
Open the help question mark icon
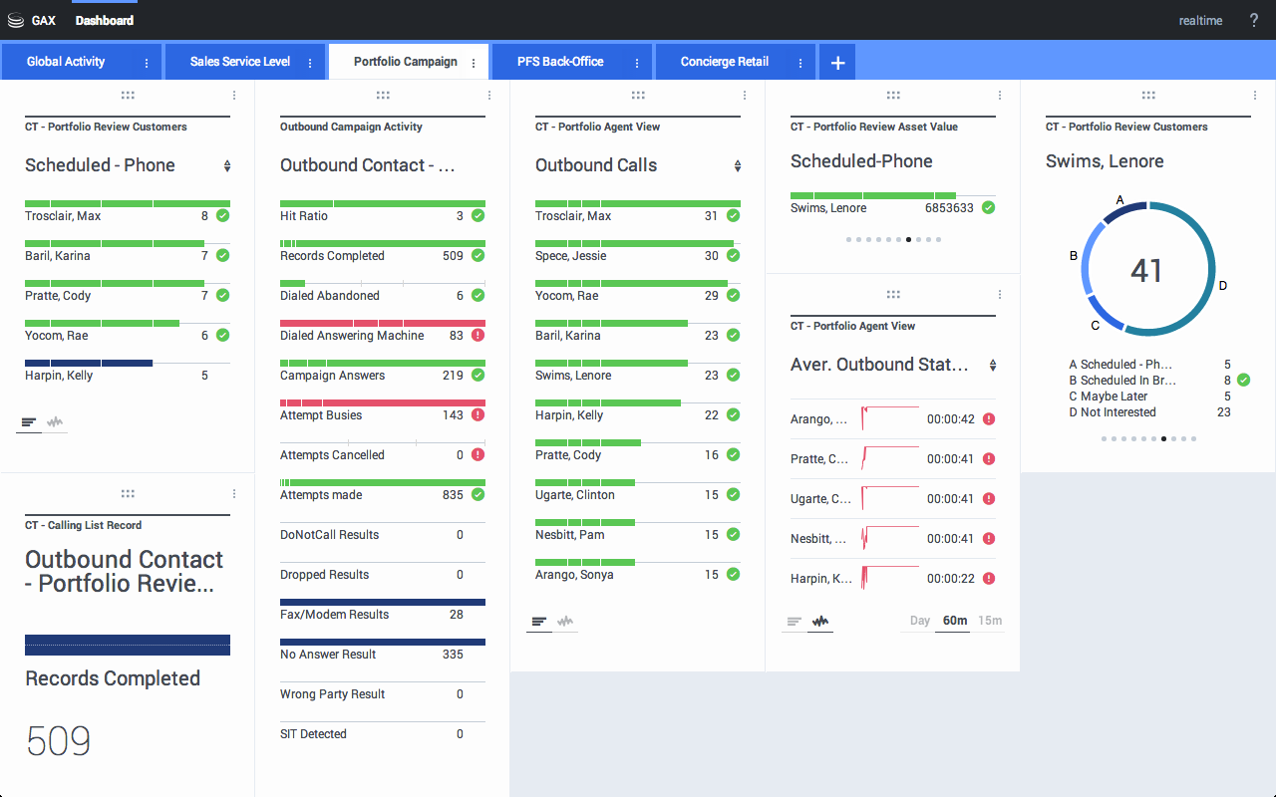1254,20
